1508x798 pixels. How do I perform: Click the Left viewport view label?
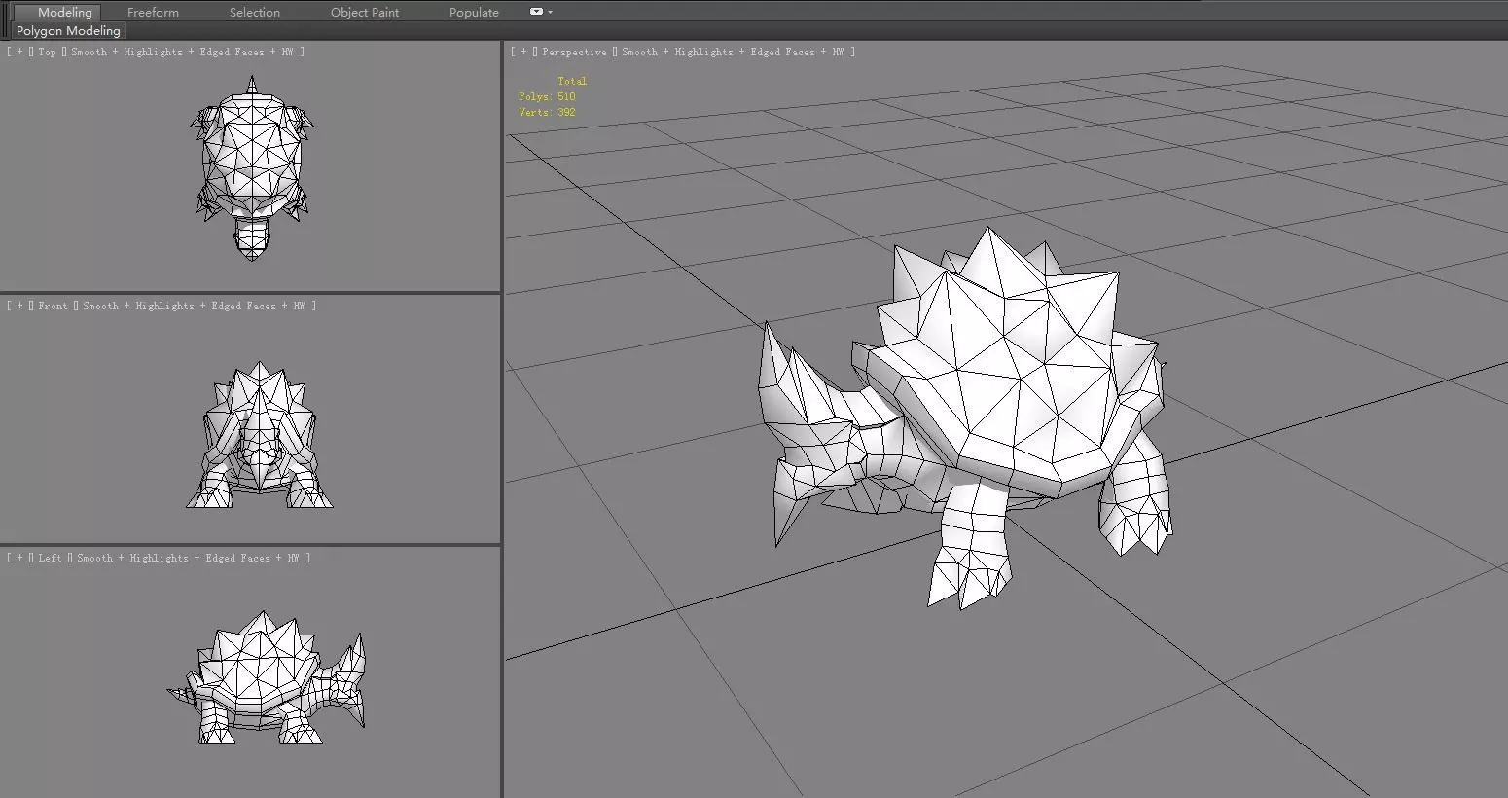(x=50, y=558)
